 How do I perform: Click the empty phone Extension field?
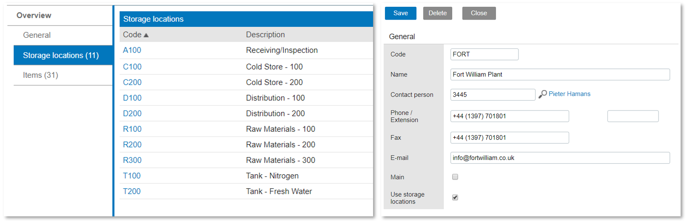click(x=633, y=116)
